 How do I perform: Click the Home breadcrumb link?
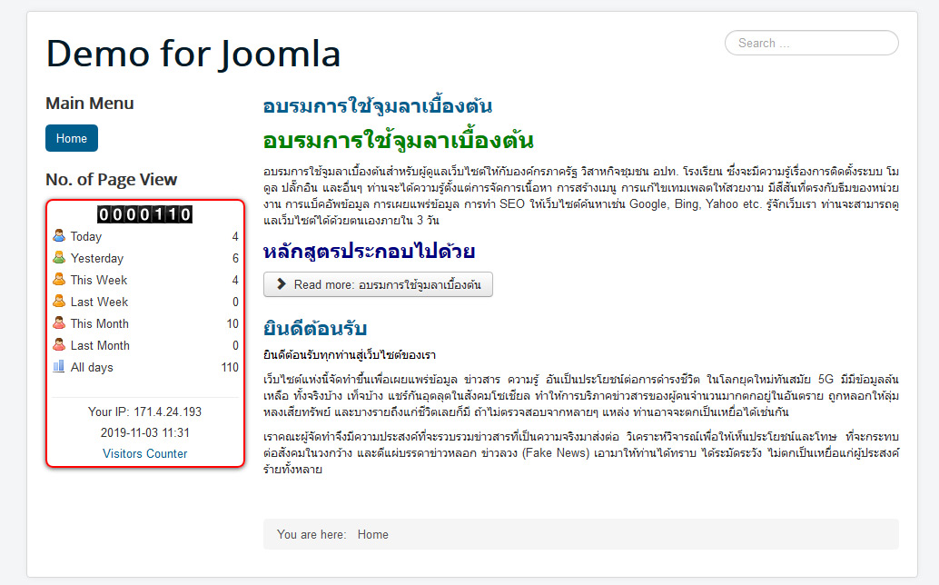[x=372, y=534]
